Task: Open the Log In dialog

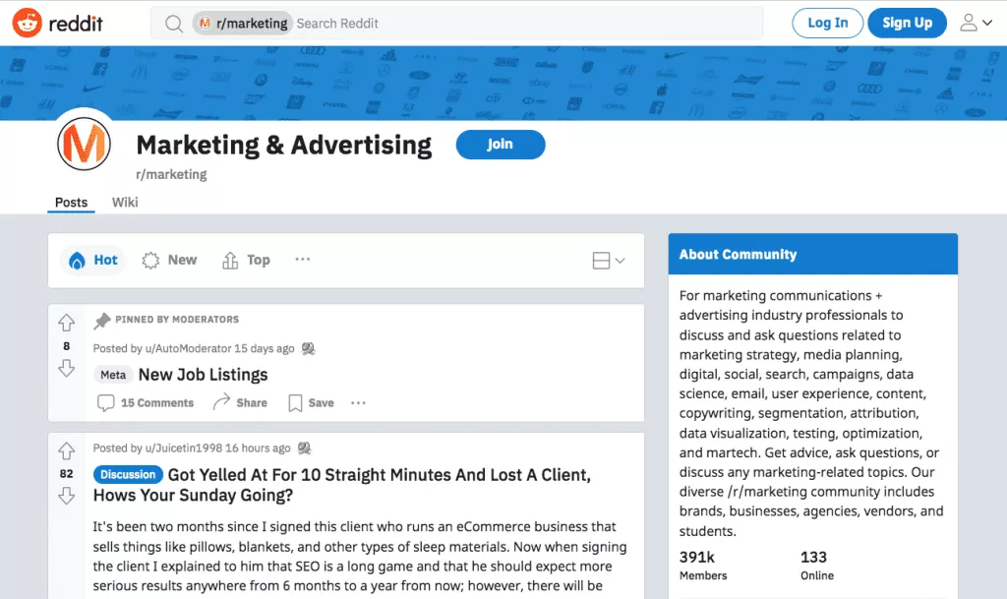Action: pos(827,23)
